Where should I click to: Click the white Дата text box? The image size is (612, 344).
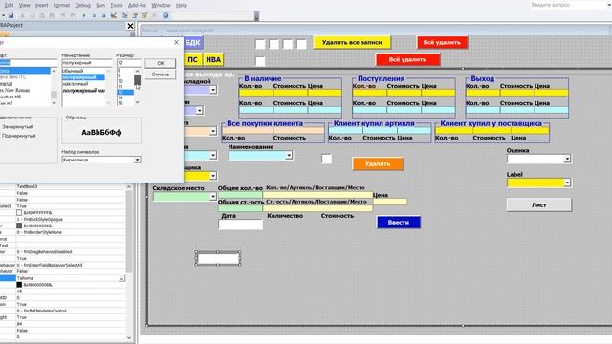click(x=240, y=225)
